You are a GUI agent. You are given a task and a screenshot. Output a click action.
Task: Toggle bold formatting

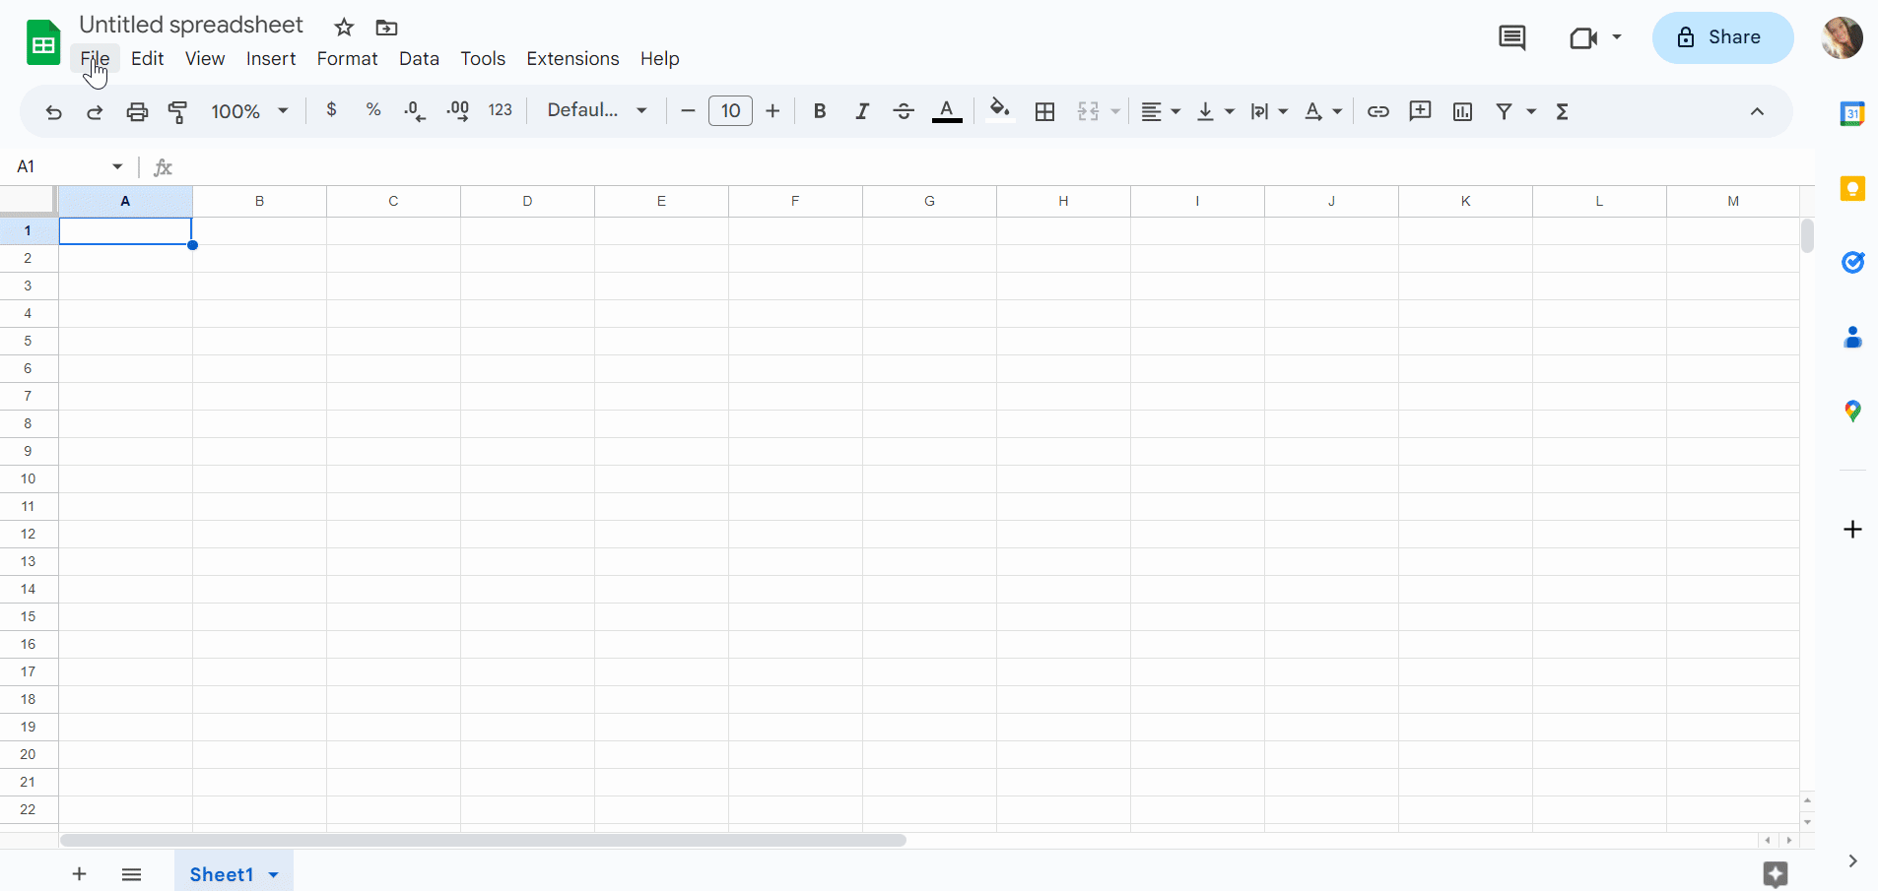pos(820,111)
